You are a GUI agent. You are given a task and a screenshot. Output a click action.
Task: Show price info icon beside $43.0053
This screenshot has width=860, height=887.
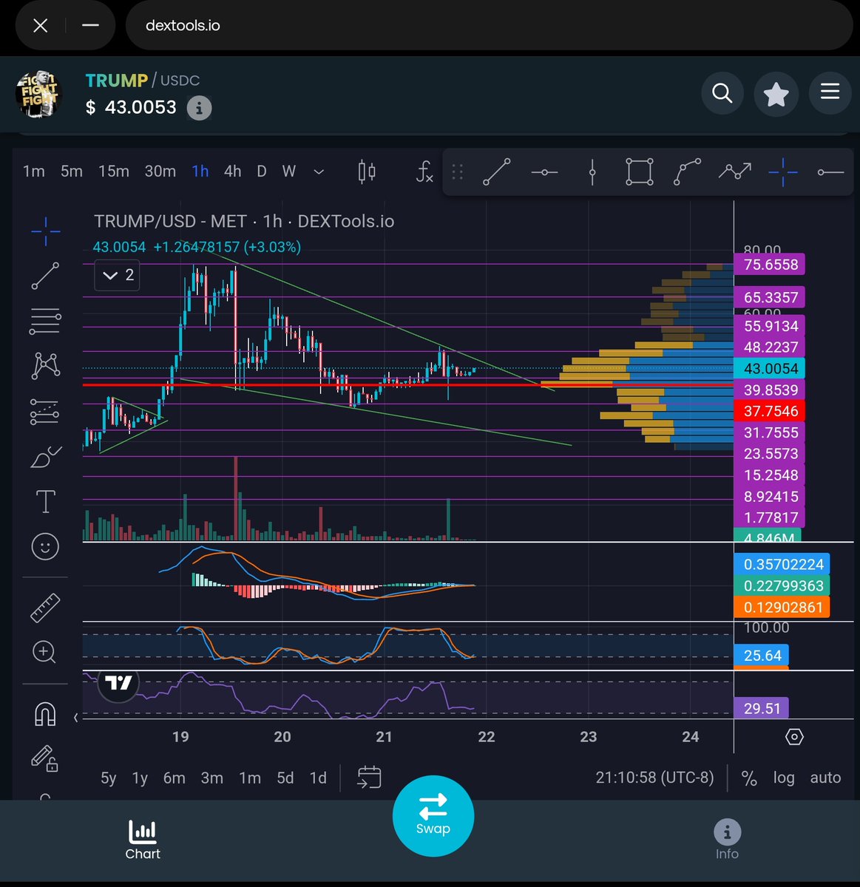tap(198, 108)
